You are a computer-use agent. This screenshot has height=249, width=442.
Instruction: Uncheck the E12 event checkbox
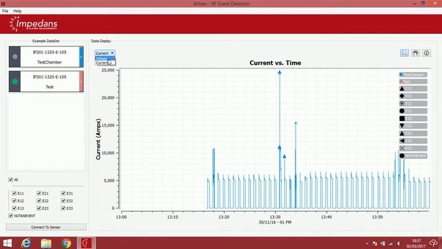pyautogui.click(x=15, y=201)
